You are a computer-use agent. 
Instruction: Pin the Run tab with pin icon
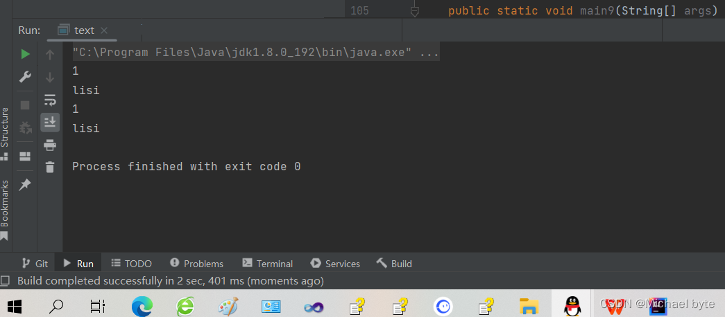[25, 185]
